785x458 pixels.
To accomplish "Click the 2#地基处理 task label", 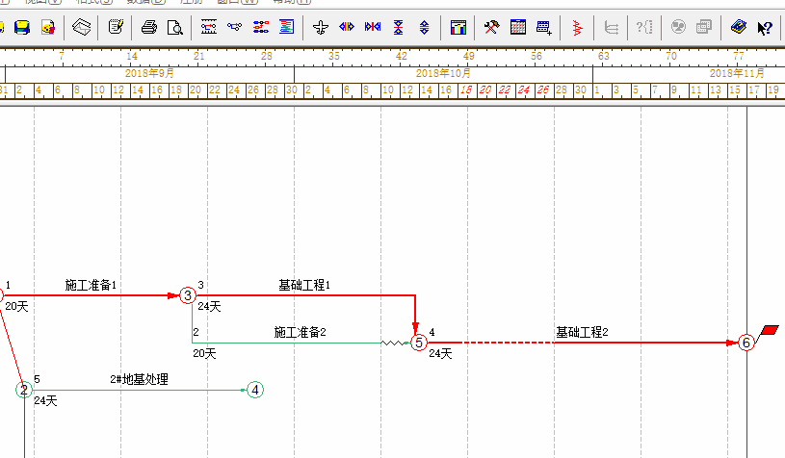I will pyautogui.click(x=139, y=379).
